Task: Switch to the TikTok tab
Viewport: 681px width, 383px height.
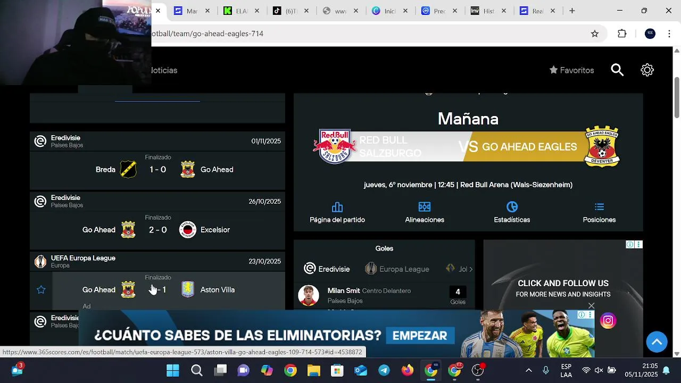Action: (291, 11)
